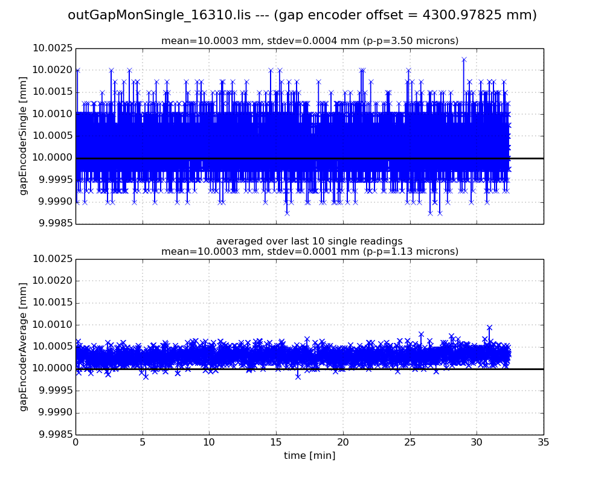Click top plot y-tick label '10.0010'
This screenshot has width=604, height=483.
coord(52,114)
